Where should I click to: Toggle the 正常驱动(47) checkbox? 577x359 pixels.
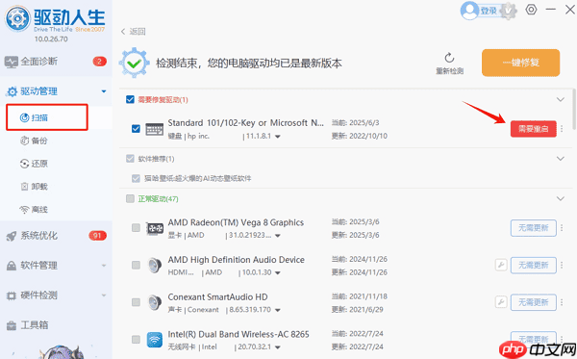point(130,199)
